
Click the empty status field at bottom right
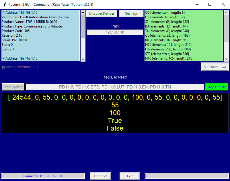(187, 176)
